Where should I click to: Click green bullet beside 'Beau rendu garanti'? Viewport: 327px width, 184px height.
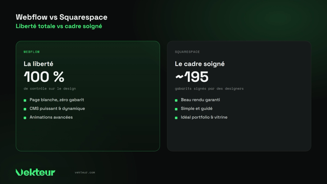176,100
